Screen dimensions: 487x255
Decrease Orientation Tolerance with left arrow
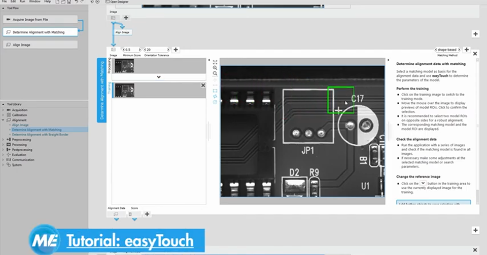coord(145,50)
